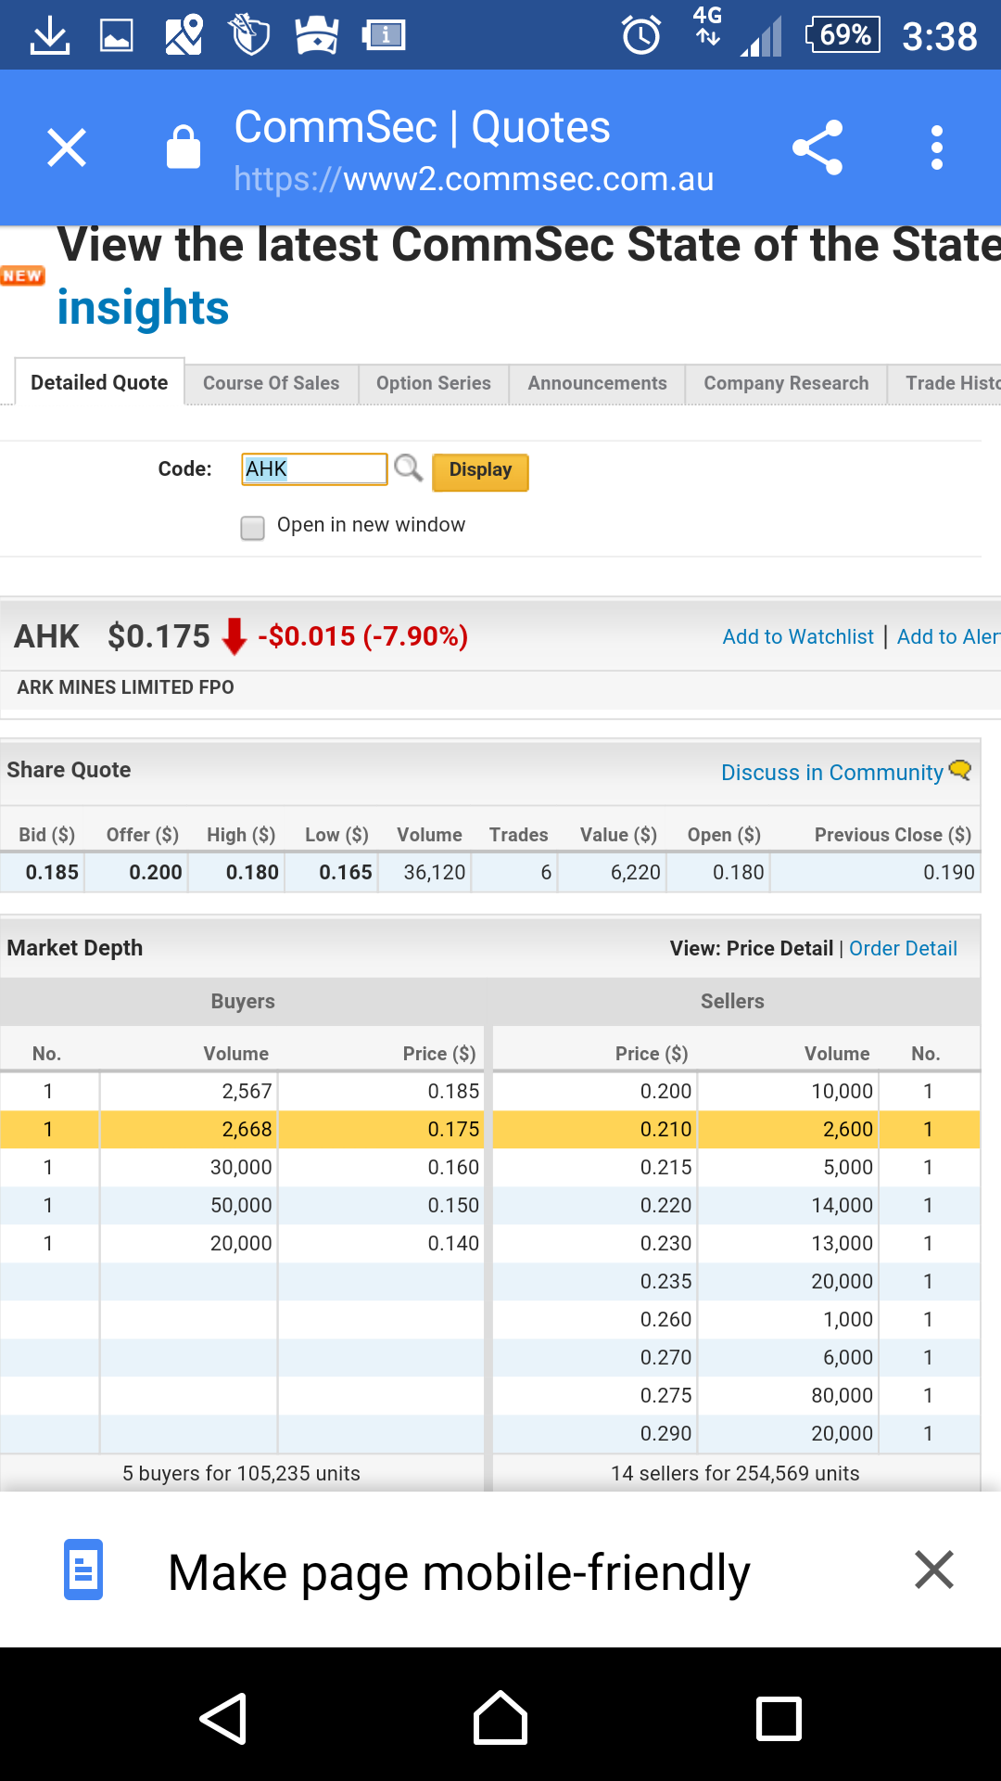The height and width of the screenshot is (1781, 1001).
Task: Open the Company Research tab
Action: pos(787,383)
